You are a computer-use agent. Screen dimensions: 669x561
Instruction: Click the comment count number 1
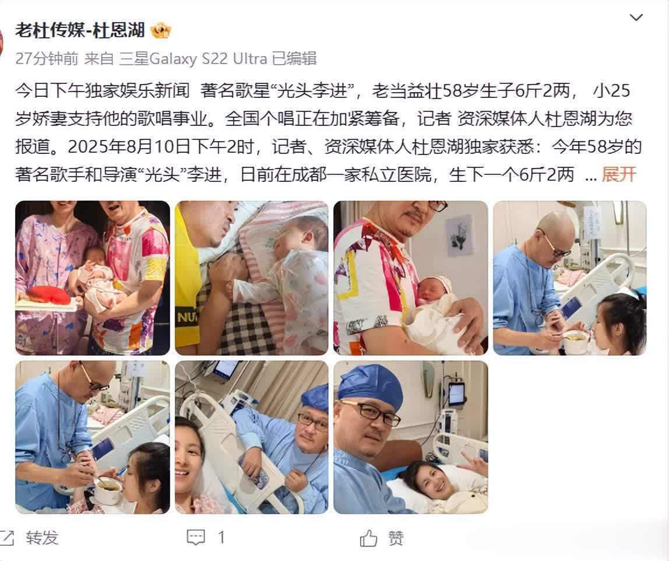tap(221, 538)
